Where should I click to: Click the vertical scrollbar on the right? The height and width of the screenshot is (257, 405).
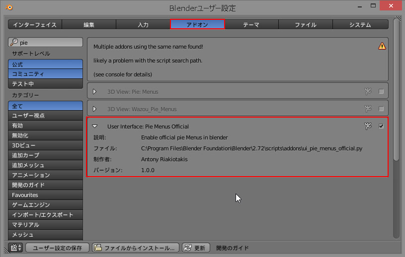point(396,90)
